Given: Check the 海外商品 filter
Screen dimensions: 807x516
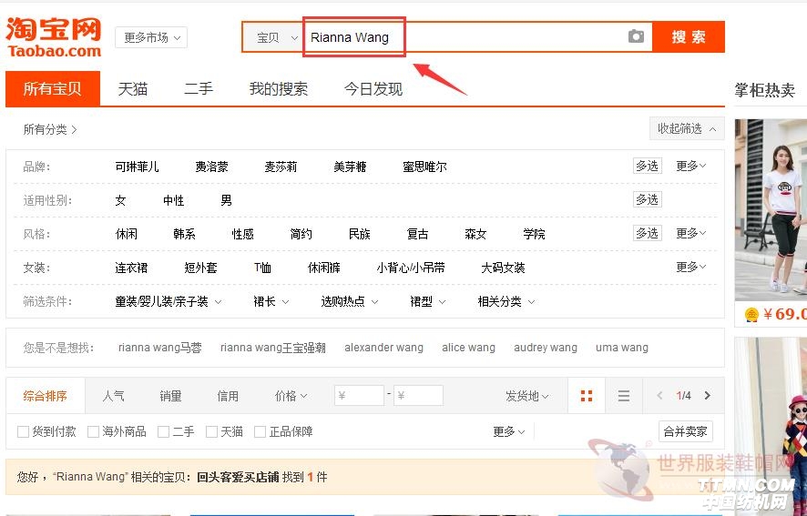Looking at the screenshot, I should pyautogui.click(x=94, y=431).
